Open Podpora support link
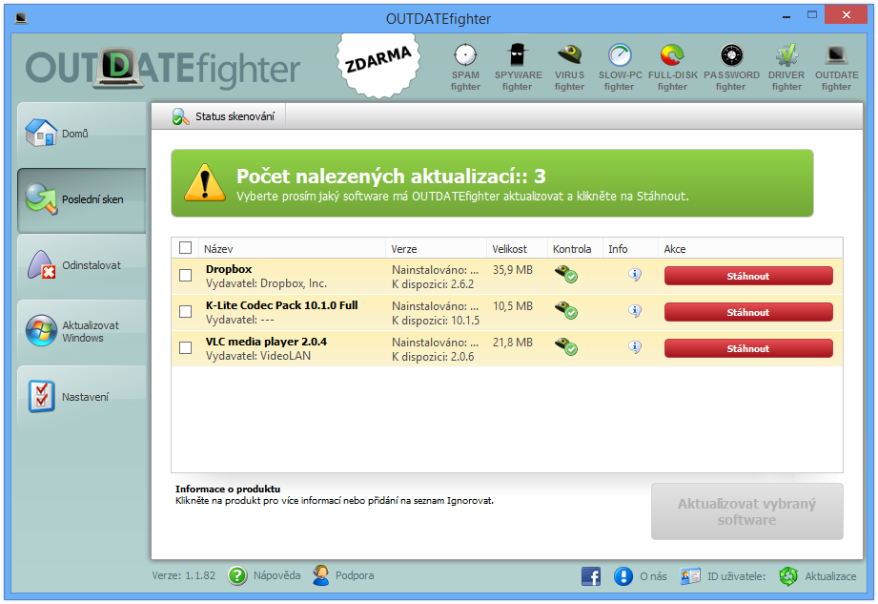 (355, 575)
